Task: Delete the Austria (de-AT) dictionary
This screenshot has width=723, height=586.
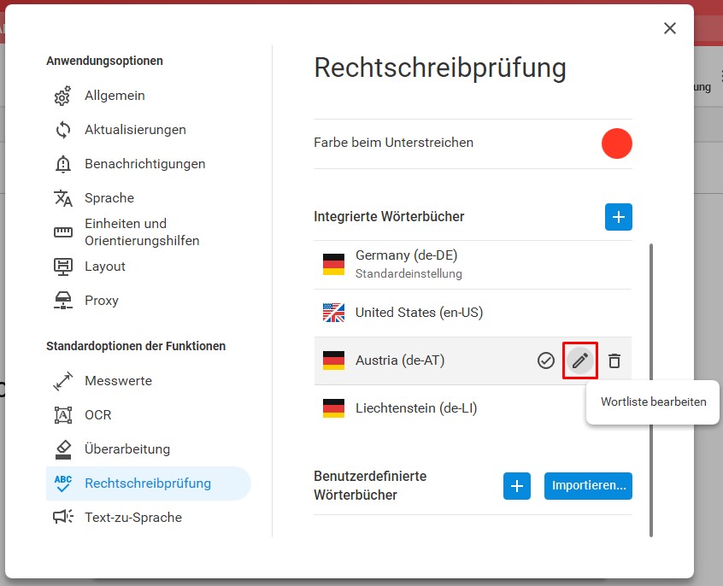Action: tap(614, 360)
